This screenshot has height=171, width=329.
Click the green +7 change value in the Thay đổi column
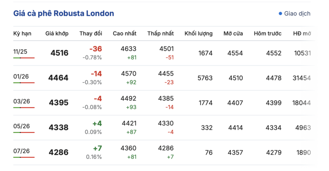coord(97,148)
